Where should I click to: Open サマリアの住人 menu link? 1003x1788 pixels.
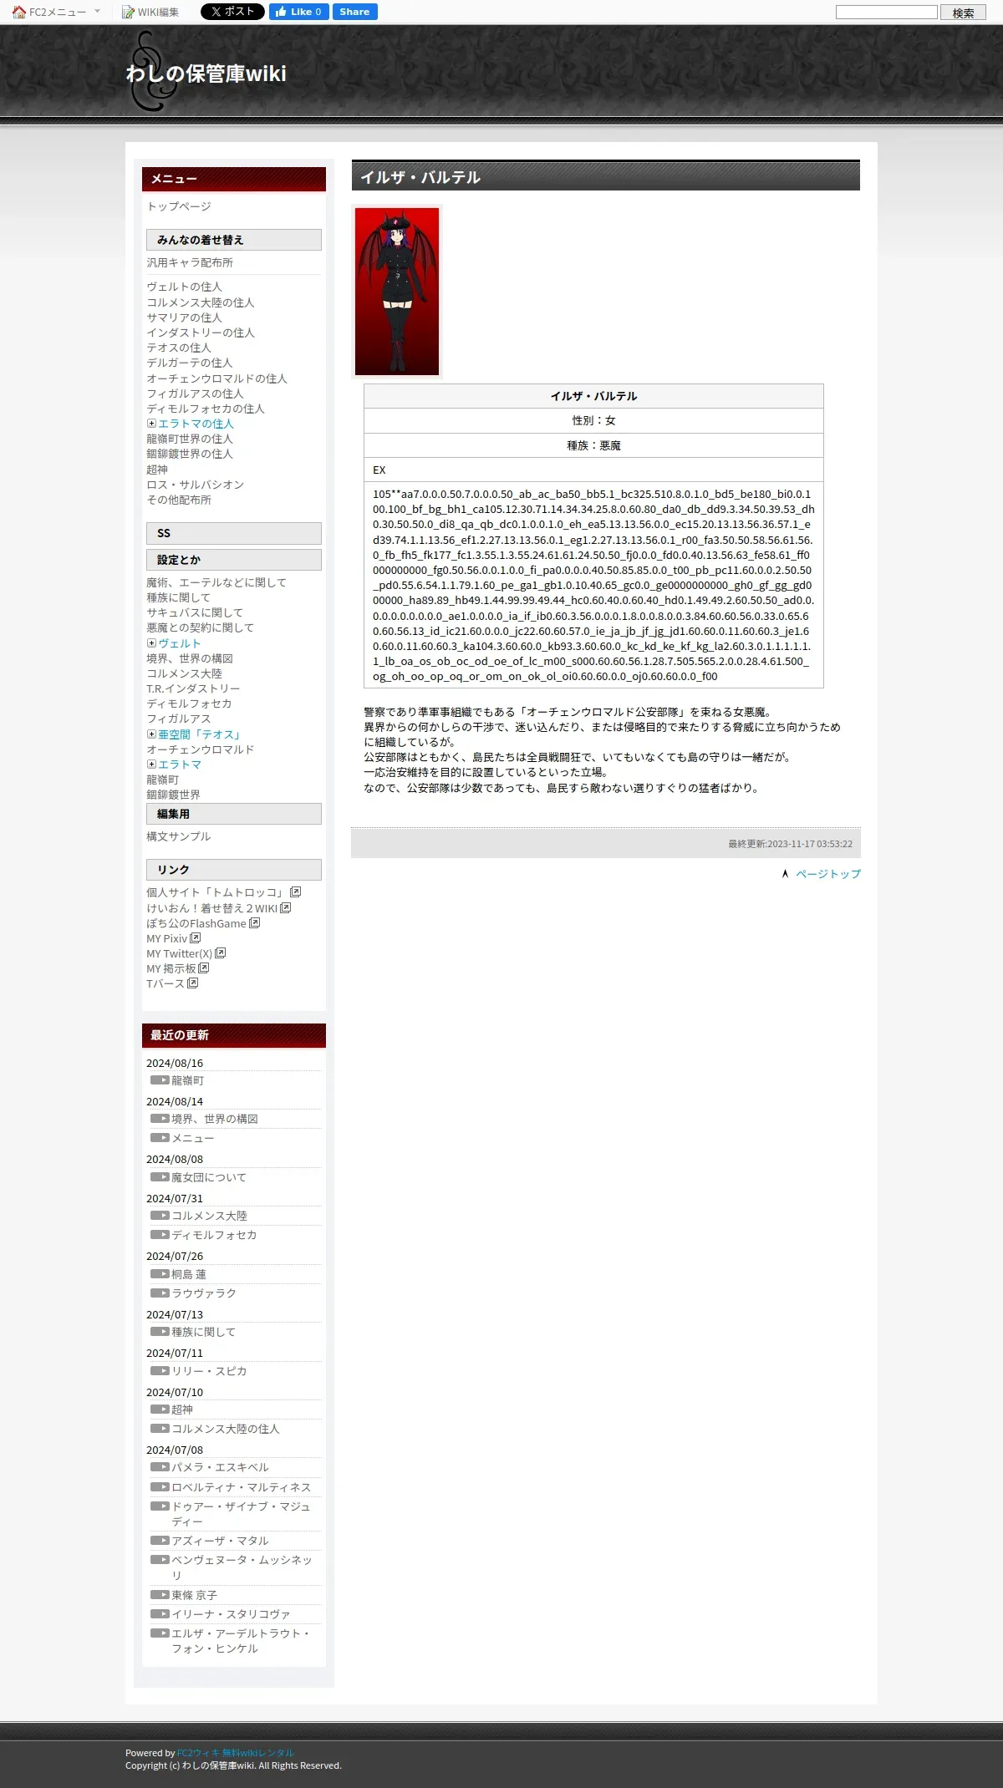click(x=184, y=317)
